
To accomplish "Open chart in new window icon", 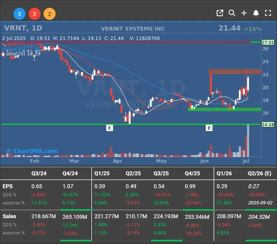I will coord(220,13).
